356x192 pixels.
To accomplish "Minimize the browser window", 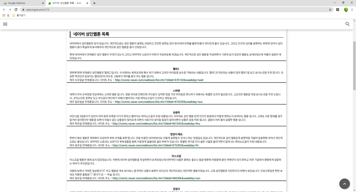I will point(334,3).
